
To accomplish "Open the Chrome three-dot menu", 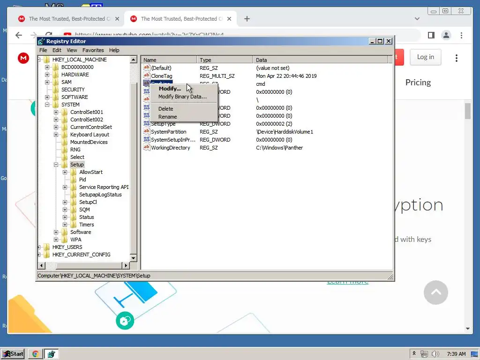I will click(461, 35).
